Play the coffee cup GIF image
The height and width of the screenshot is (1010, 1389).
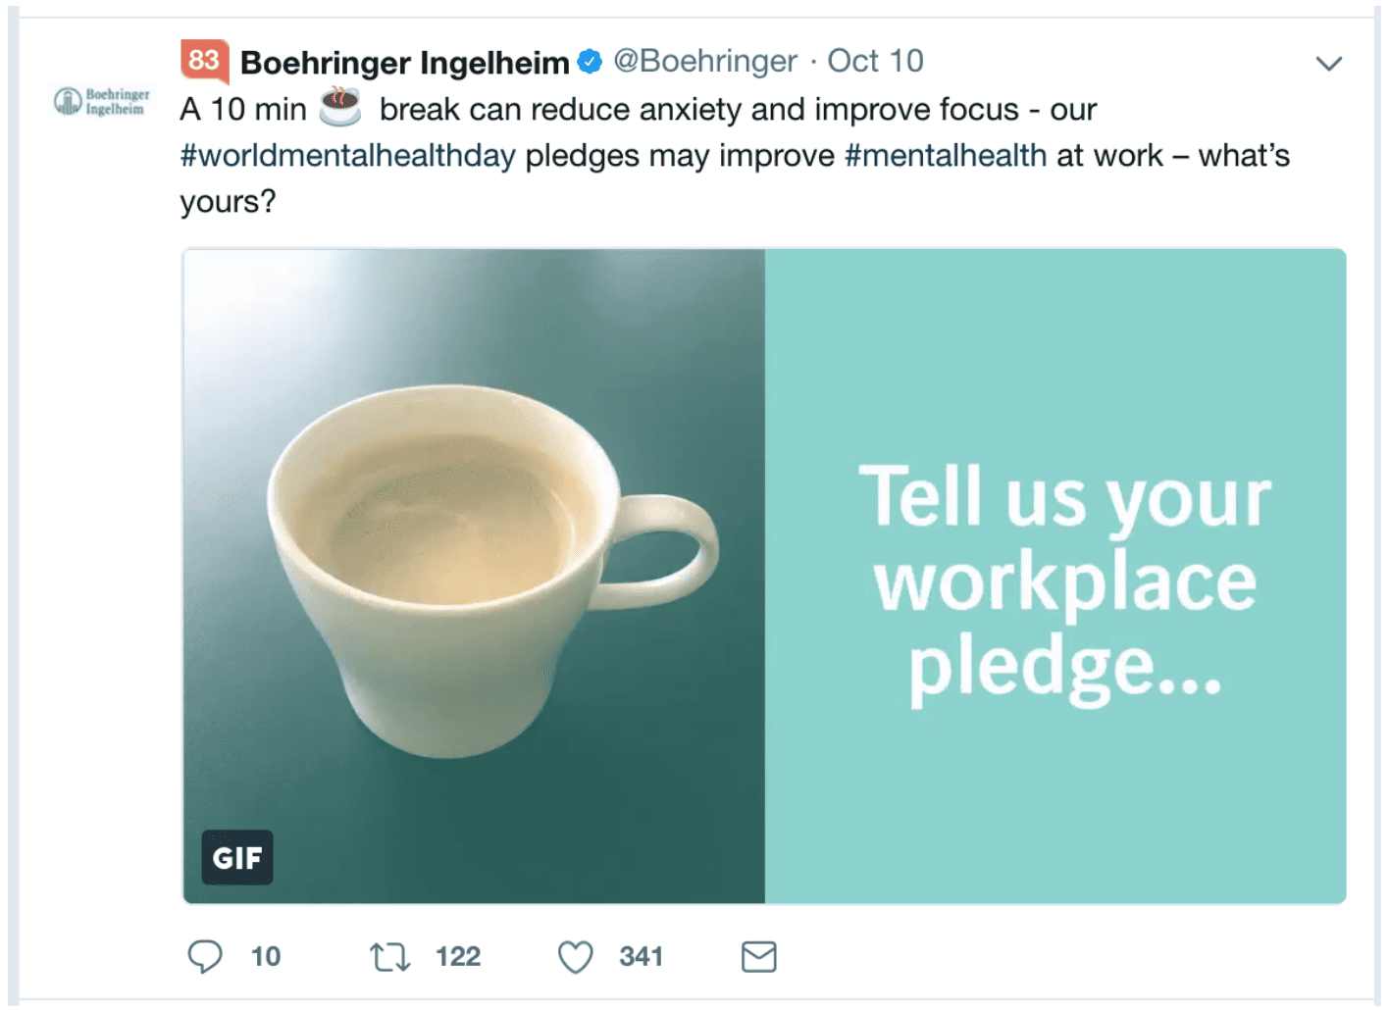click(x=474, y=576)
